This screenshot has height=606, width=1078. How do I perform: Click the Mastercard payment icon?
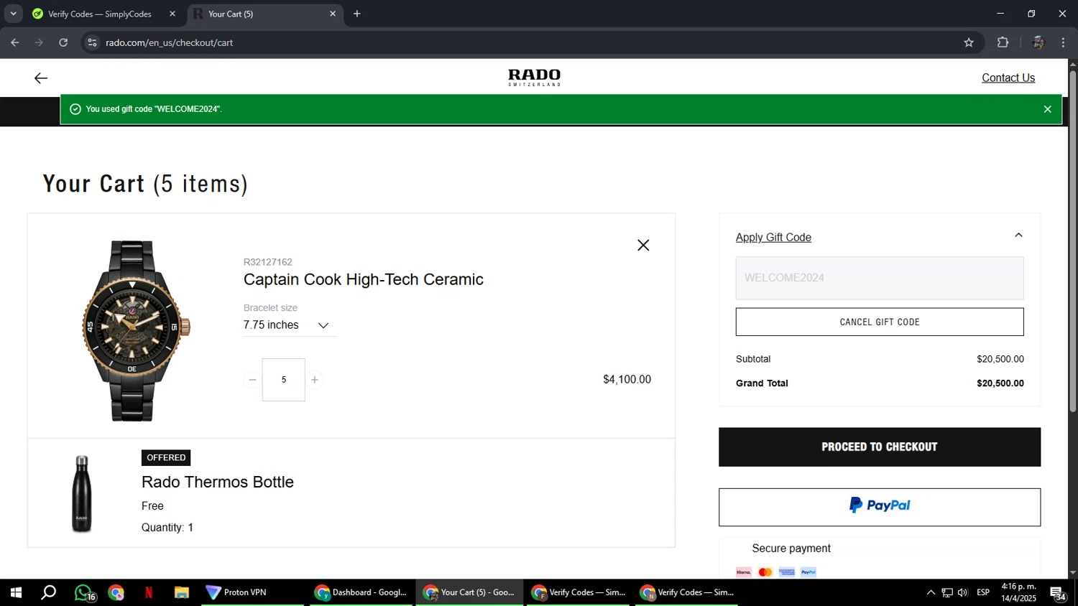tap(765, 572)
